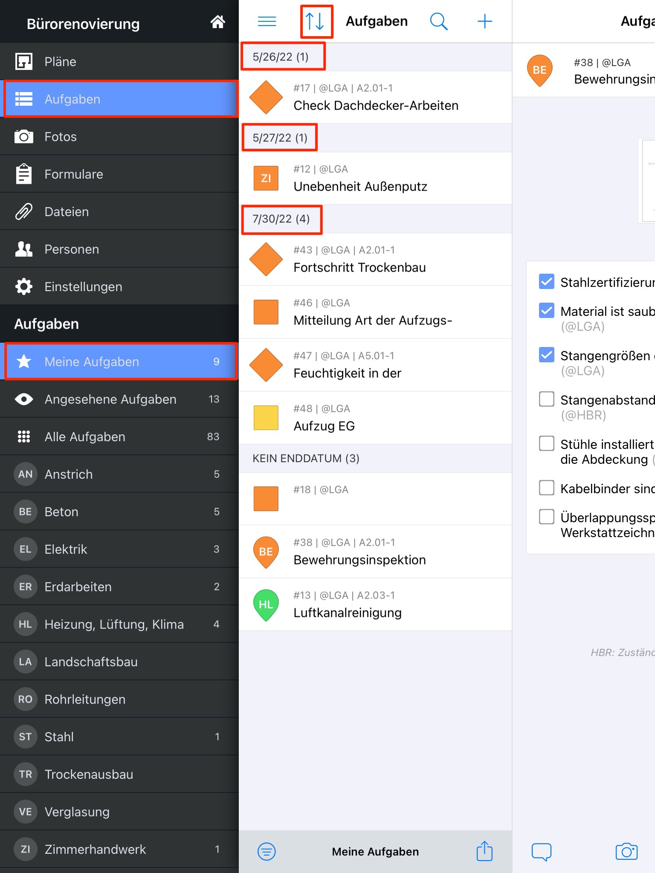Click the yellow square of Aufzug EG
The width and height of the screenshot is (655, 873).
(266, 418)
